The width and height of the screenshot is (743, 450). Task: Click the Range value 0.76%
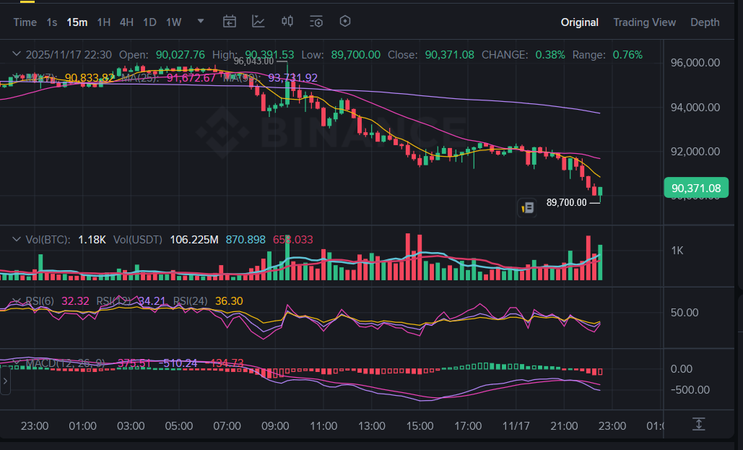(628, 55)
